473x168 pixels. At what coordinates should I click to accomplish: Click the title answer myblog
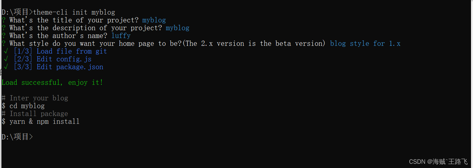[x=154, y=20]
